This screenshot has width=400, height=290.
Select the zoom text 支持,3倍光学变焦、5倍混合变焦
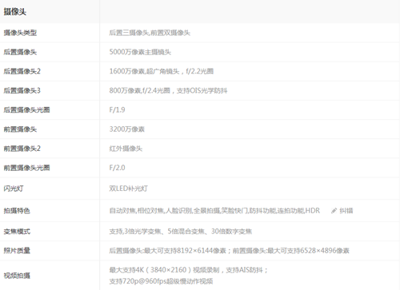click(181, 232)
